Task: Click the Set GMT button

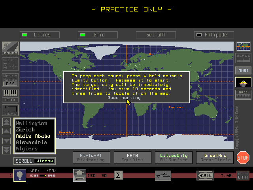Action: (x=156, y=35)
